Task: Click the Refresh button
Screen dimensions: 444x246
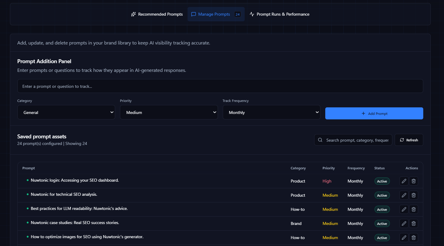Action: (409, 140)
